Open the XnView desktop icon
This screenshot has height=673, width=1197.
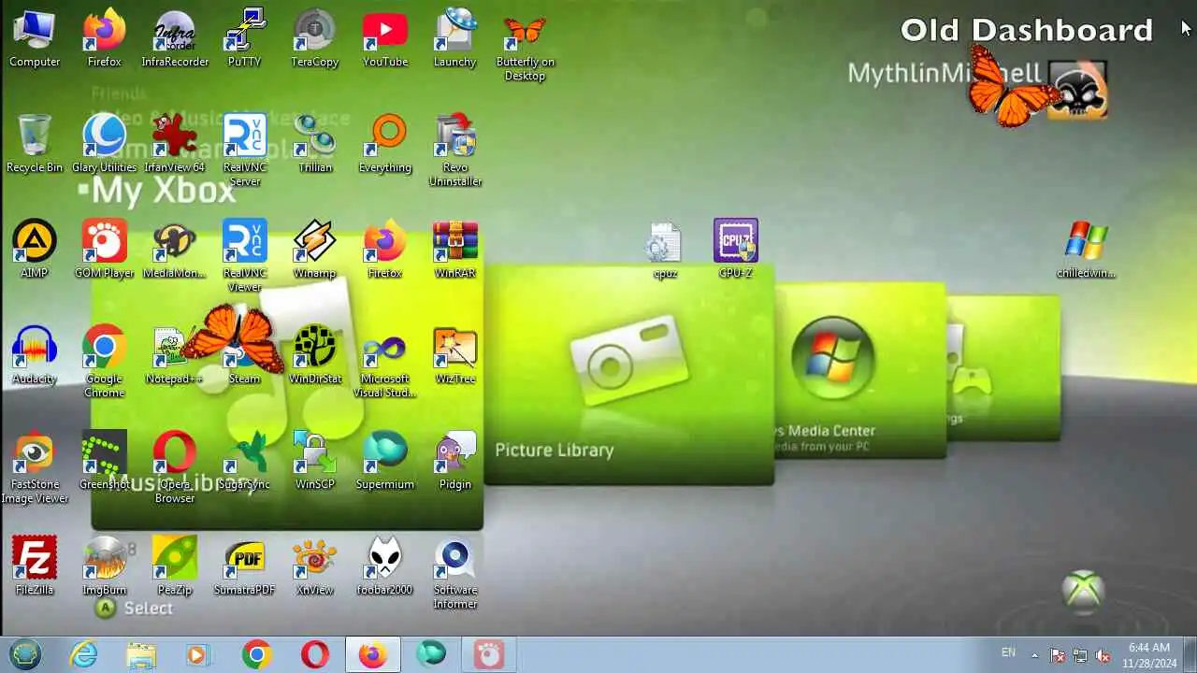tap(315, 566)
